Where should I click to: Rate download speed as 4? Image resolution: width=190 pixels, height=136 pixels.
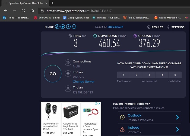(x=162, y=75)
